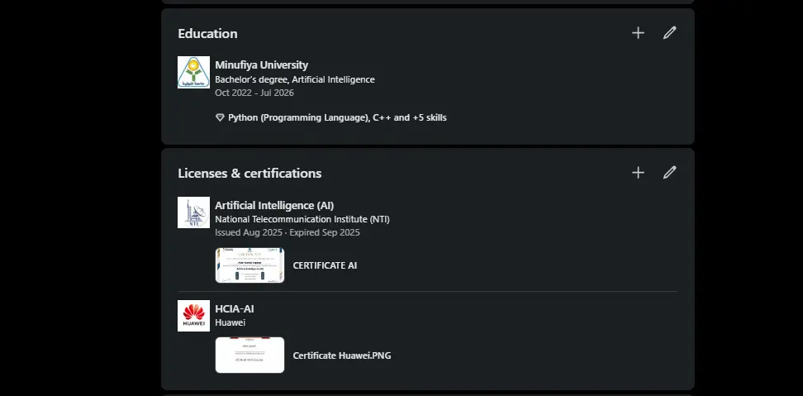803x396 pixels.
Task: Add a new license or certification
Action: [x=638, y=173]
